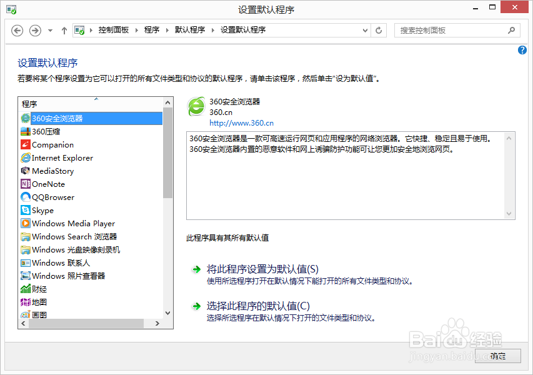The height and width of the screenshot is (375, 533).
Task: Open the help question mark icon
Action: click(522, 50)
